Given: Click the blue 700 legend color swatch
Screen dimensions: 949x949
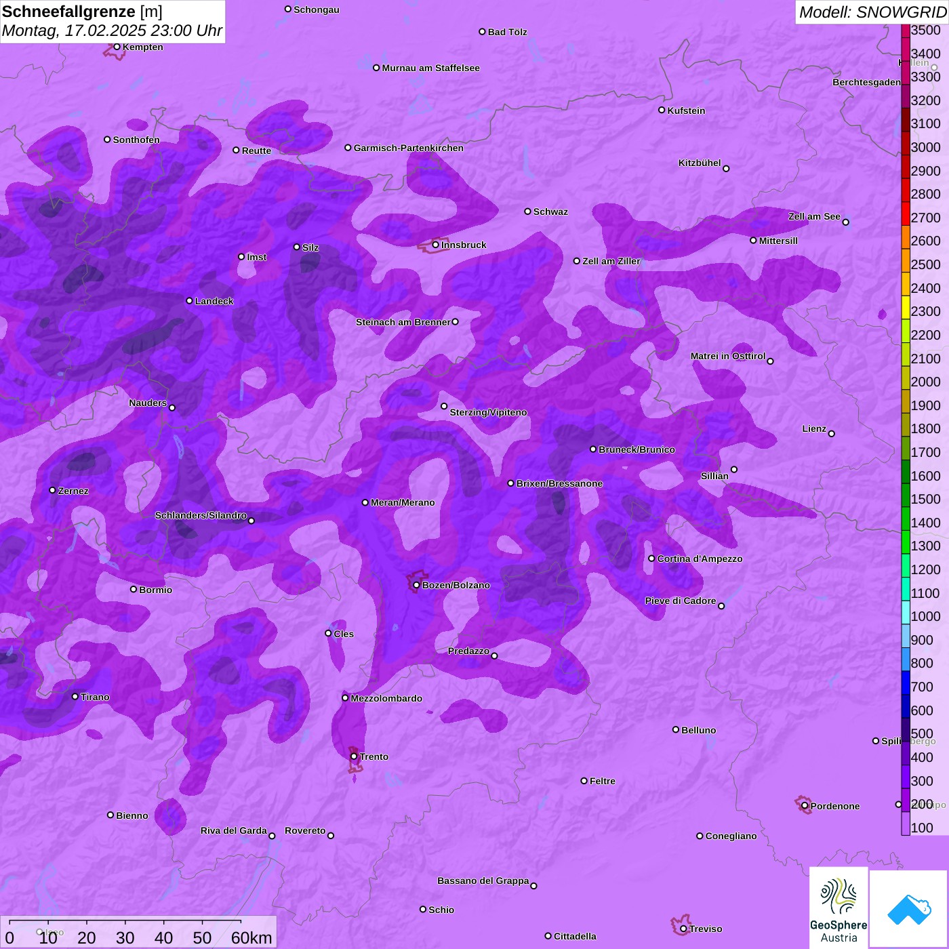Looking at the screenshot, I should pyautogui.click(x=906, y=683).
